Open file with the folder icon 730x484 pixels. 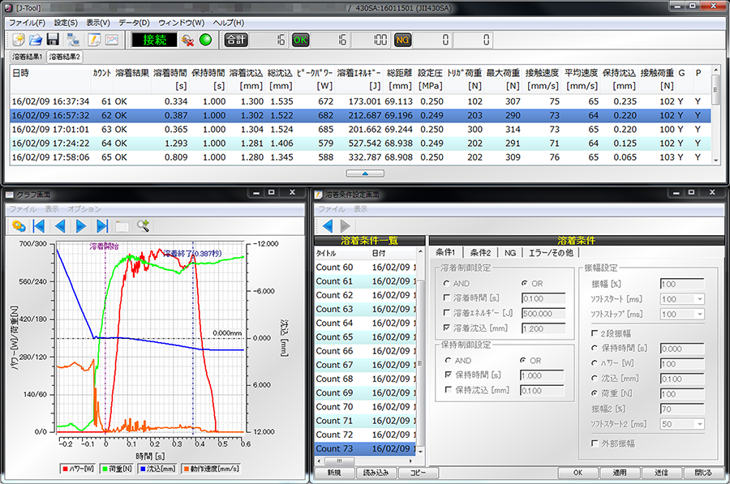coord(36,40)
